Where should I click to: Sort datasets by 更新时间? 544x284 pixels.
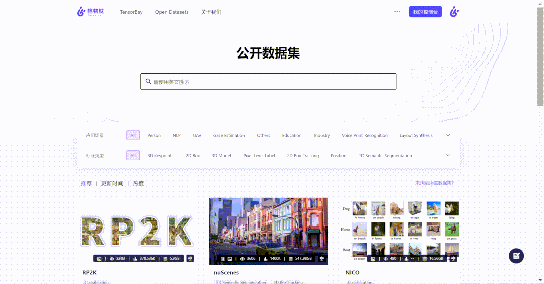(112, 183)
